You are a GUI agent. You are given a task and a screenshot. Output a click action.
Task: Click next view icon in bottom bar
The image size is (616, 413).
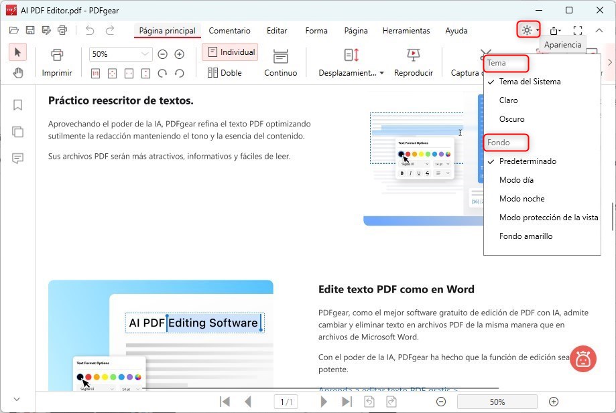[x=391, y=402]
